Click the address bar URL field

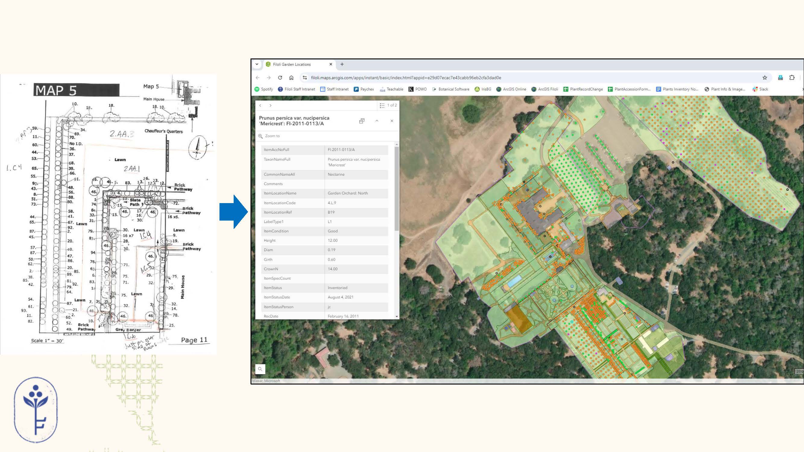tap(406, 78)
